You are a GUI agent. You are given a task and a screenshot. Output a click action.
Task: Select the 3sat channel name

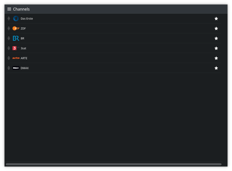23,48
